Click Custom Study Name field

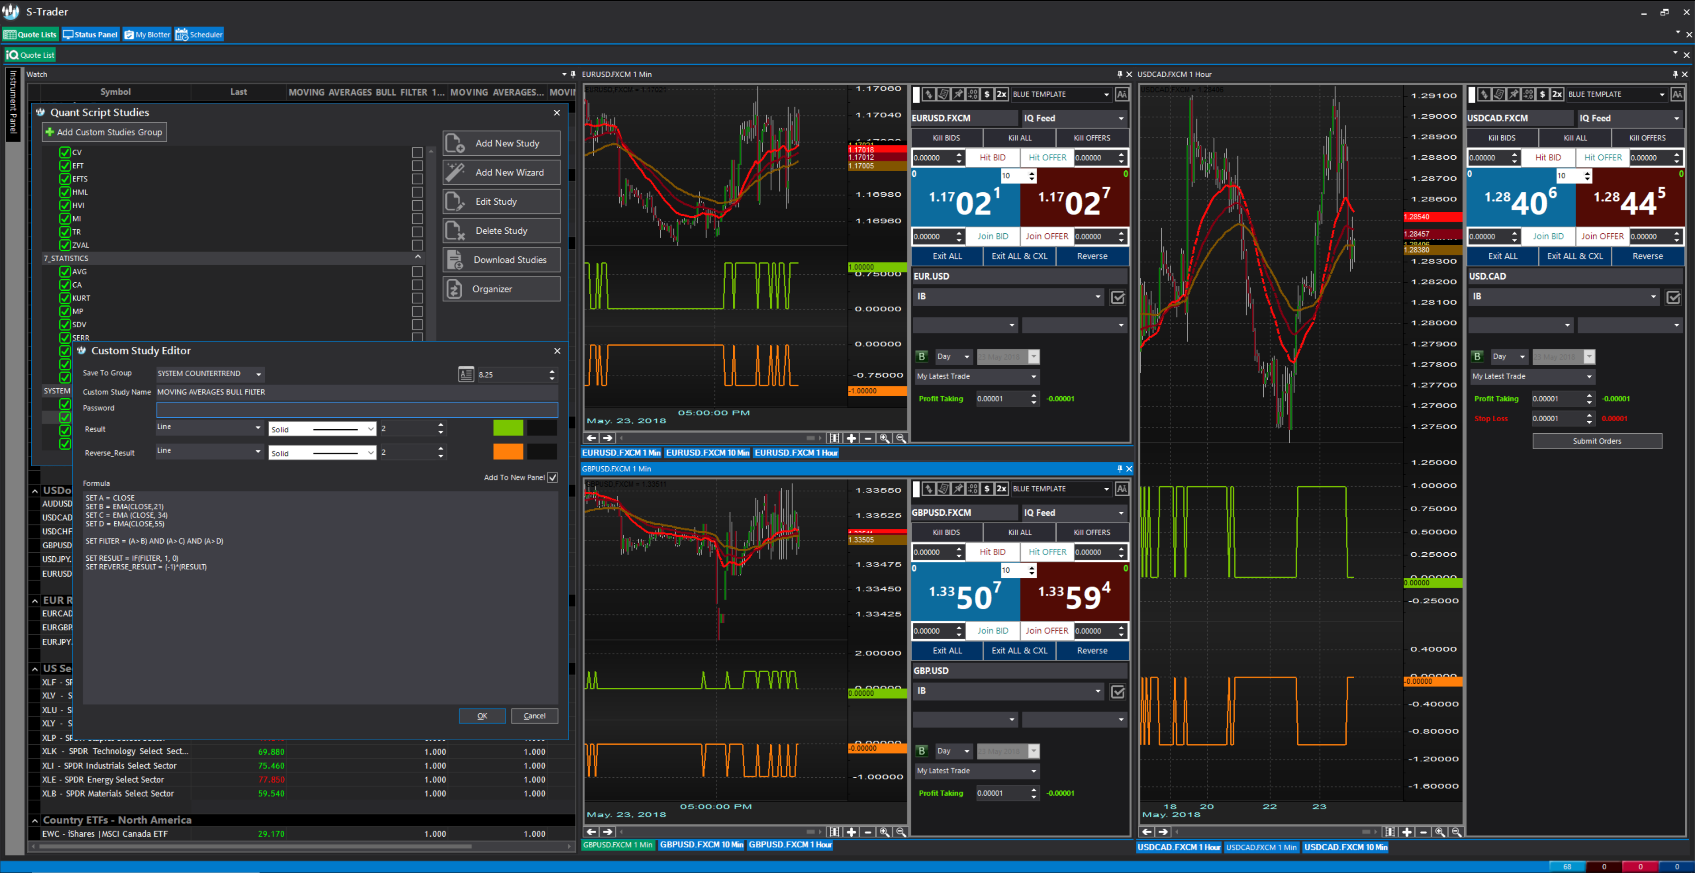pyautogui.click(x=357, y=392)
